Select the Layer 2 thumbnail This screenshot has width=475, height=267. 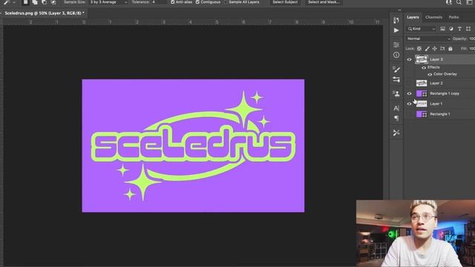[x=422, y=83]
